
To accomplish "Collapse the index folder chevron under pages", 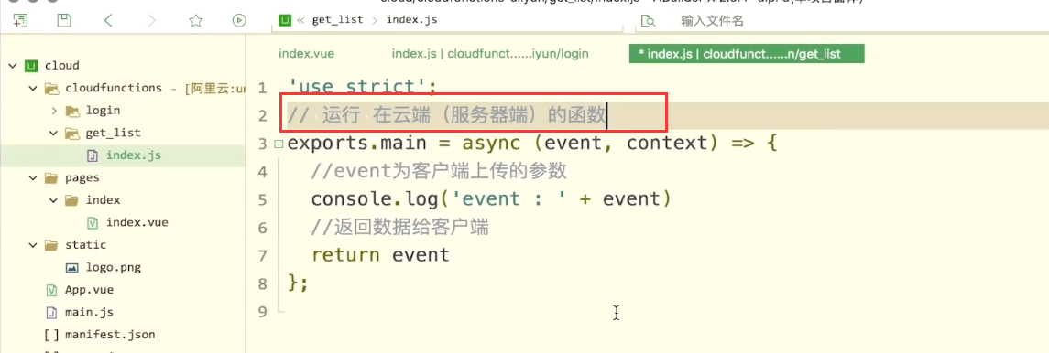I will point(53,200).
